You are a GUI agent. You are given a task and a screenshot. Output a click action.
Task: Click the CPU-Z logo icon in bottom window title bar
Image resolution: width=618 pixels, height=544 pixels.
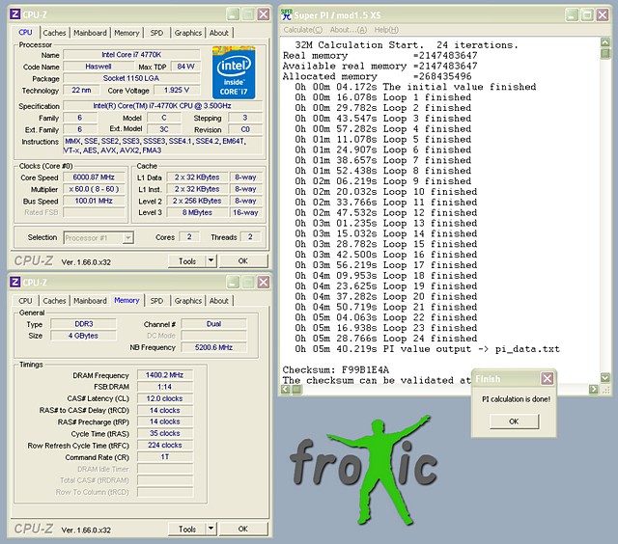(x=15, y=282)
